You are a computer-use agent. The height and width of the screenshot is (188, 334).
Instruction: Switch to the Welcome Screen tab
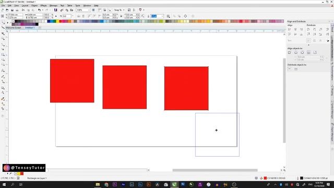point(14,28)
